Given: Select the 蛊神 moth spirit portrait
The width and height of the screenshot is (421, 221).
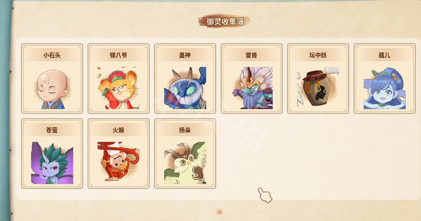Looking at the screenshot, I should coord(185,88).
